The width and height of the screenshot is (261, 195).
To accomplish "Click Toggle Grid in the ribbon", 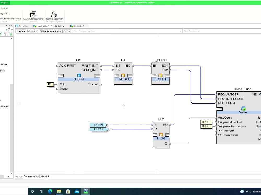I will [4, 13].
